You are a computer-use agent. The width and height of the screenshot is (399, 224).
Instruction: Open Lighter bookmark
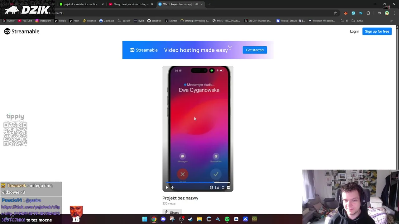171,21
